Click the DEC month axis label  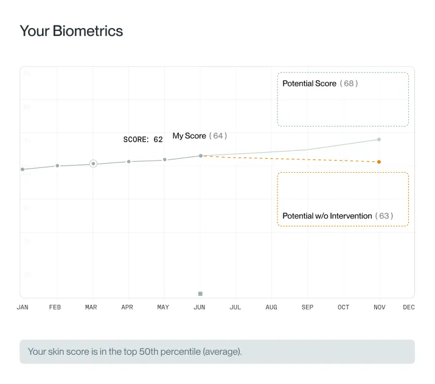pyautogui.click(x=409, y=307)
